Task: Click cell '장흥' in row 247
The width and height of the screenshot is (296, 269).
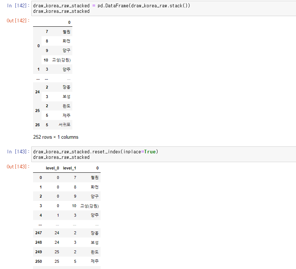Action: click(95, 233)
